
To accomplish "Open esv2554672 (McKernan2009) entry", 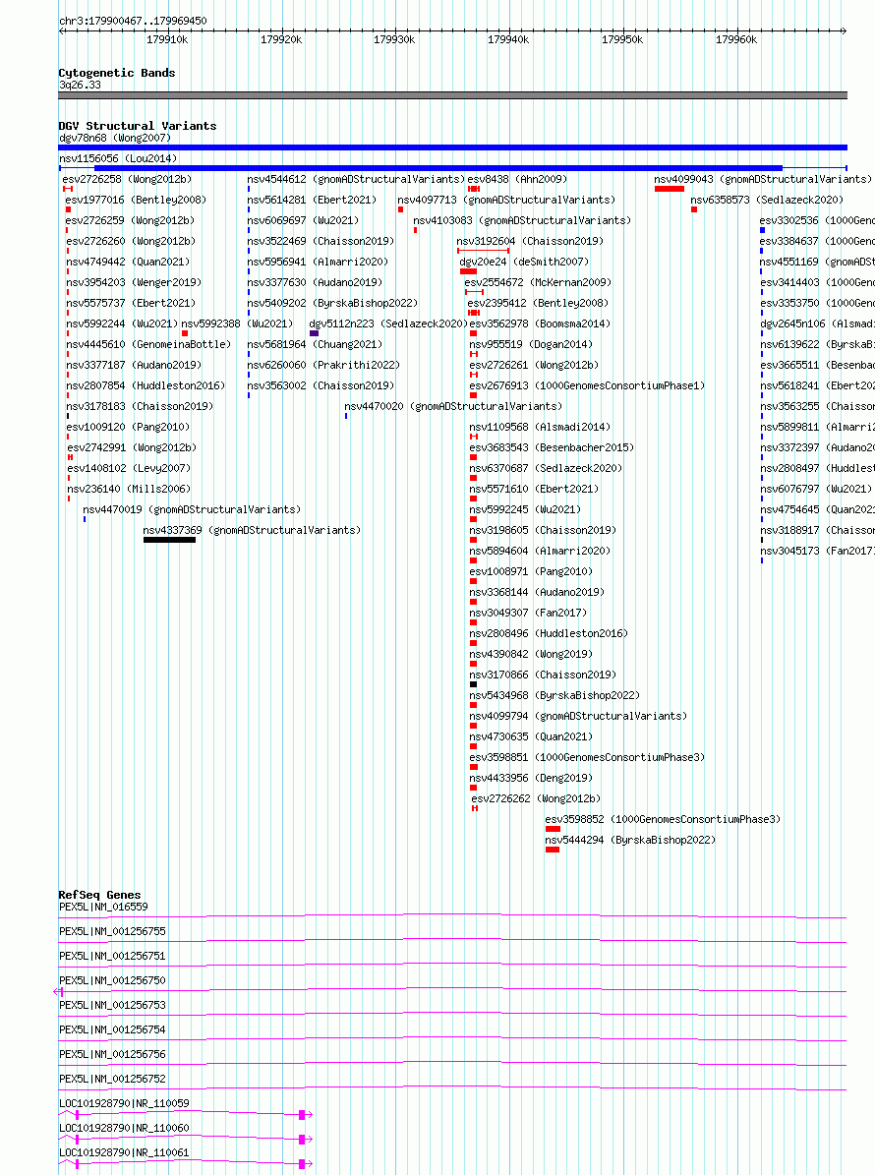I will tap(538, 282).
